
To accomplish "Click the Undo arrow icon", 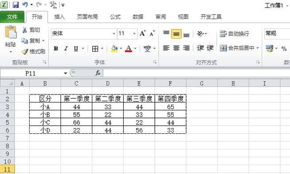I will [x=25, y=4].
